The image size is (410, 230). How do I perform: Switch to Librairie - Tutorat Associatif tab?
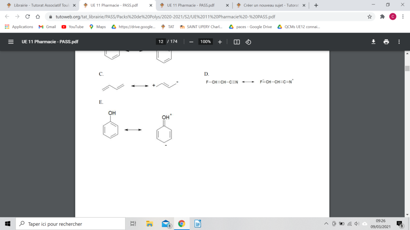coord(41,5)
